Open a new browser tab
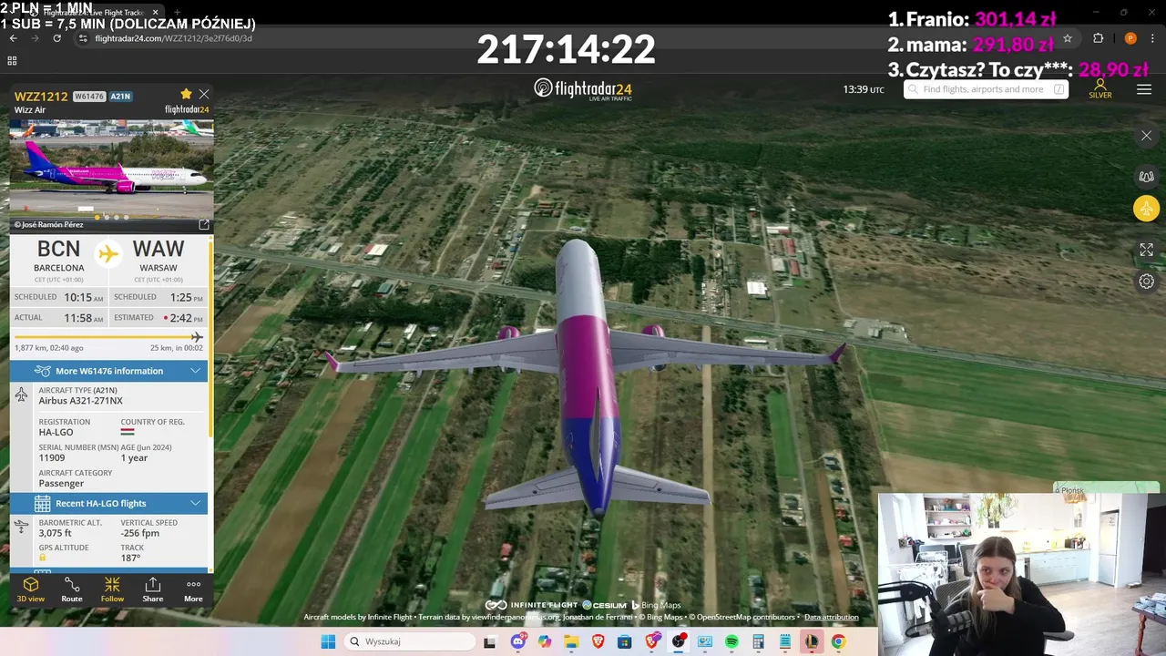 [177, 13]
